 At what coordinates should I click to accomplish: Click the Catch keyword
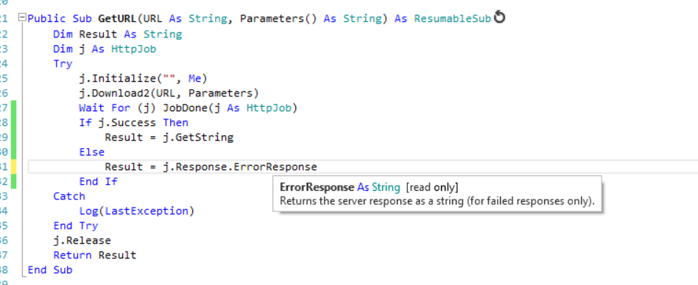[69, 197]
